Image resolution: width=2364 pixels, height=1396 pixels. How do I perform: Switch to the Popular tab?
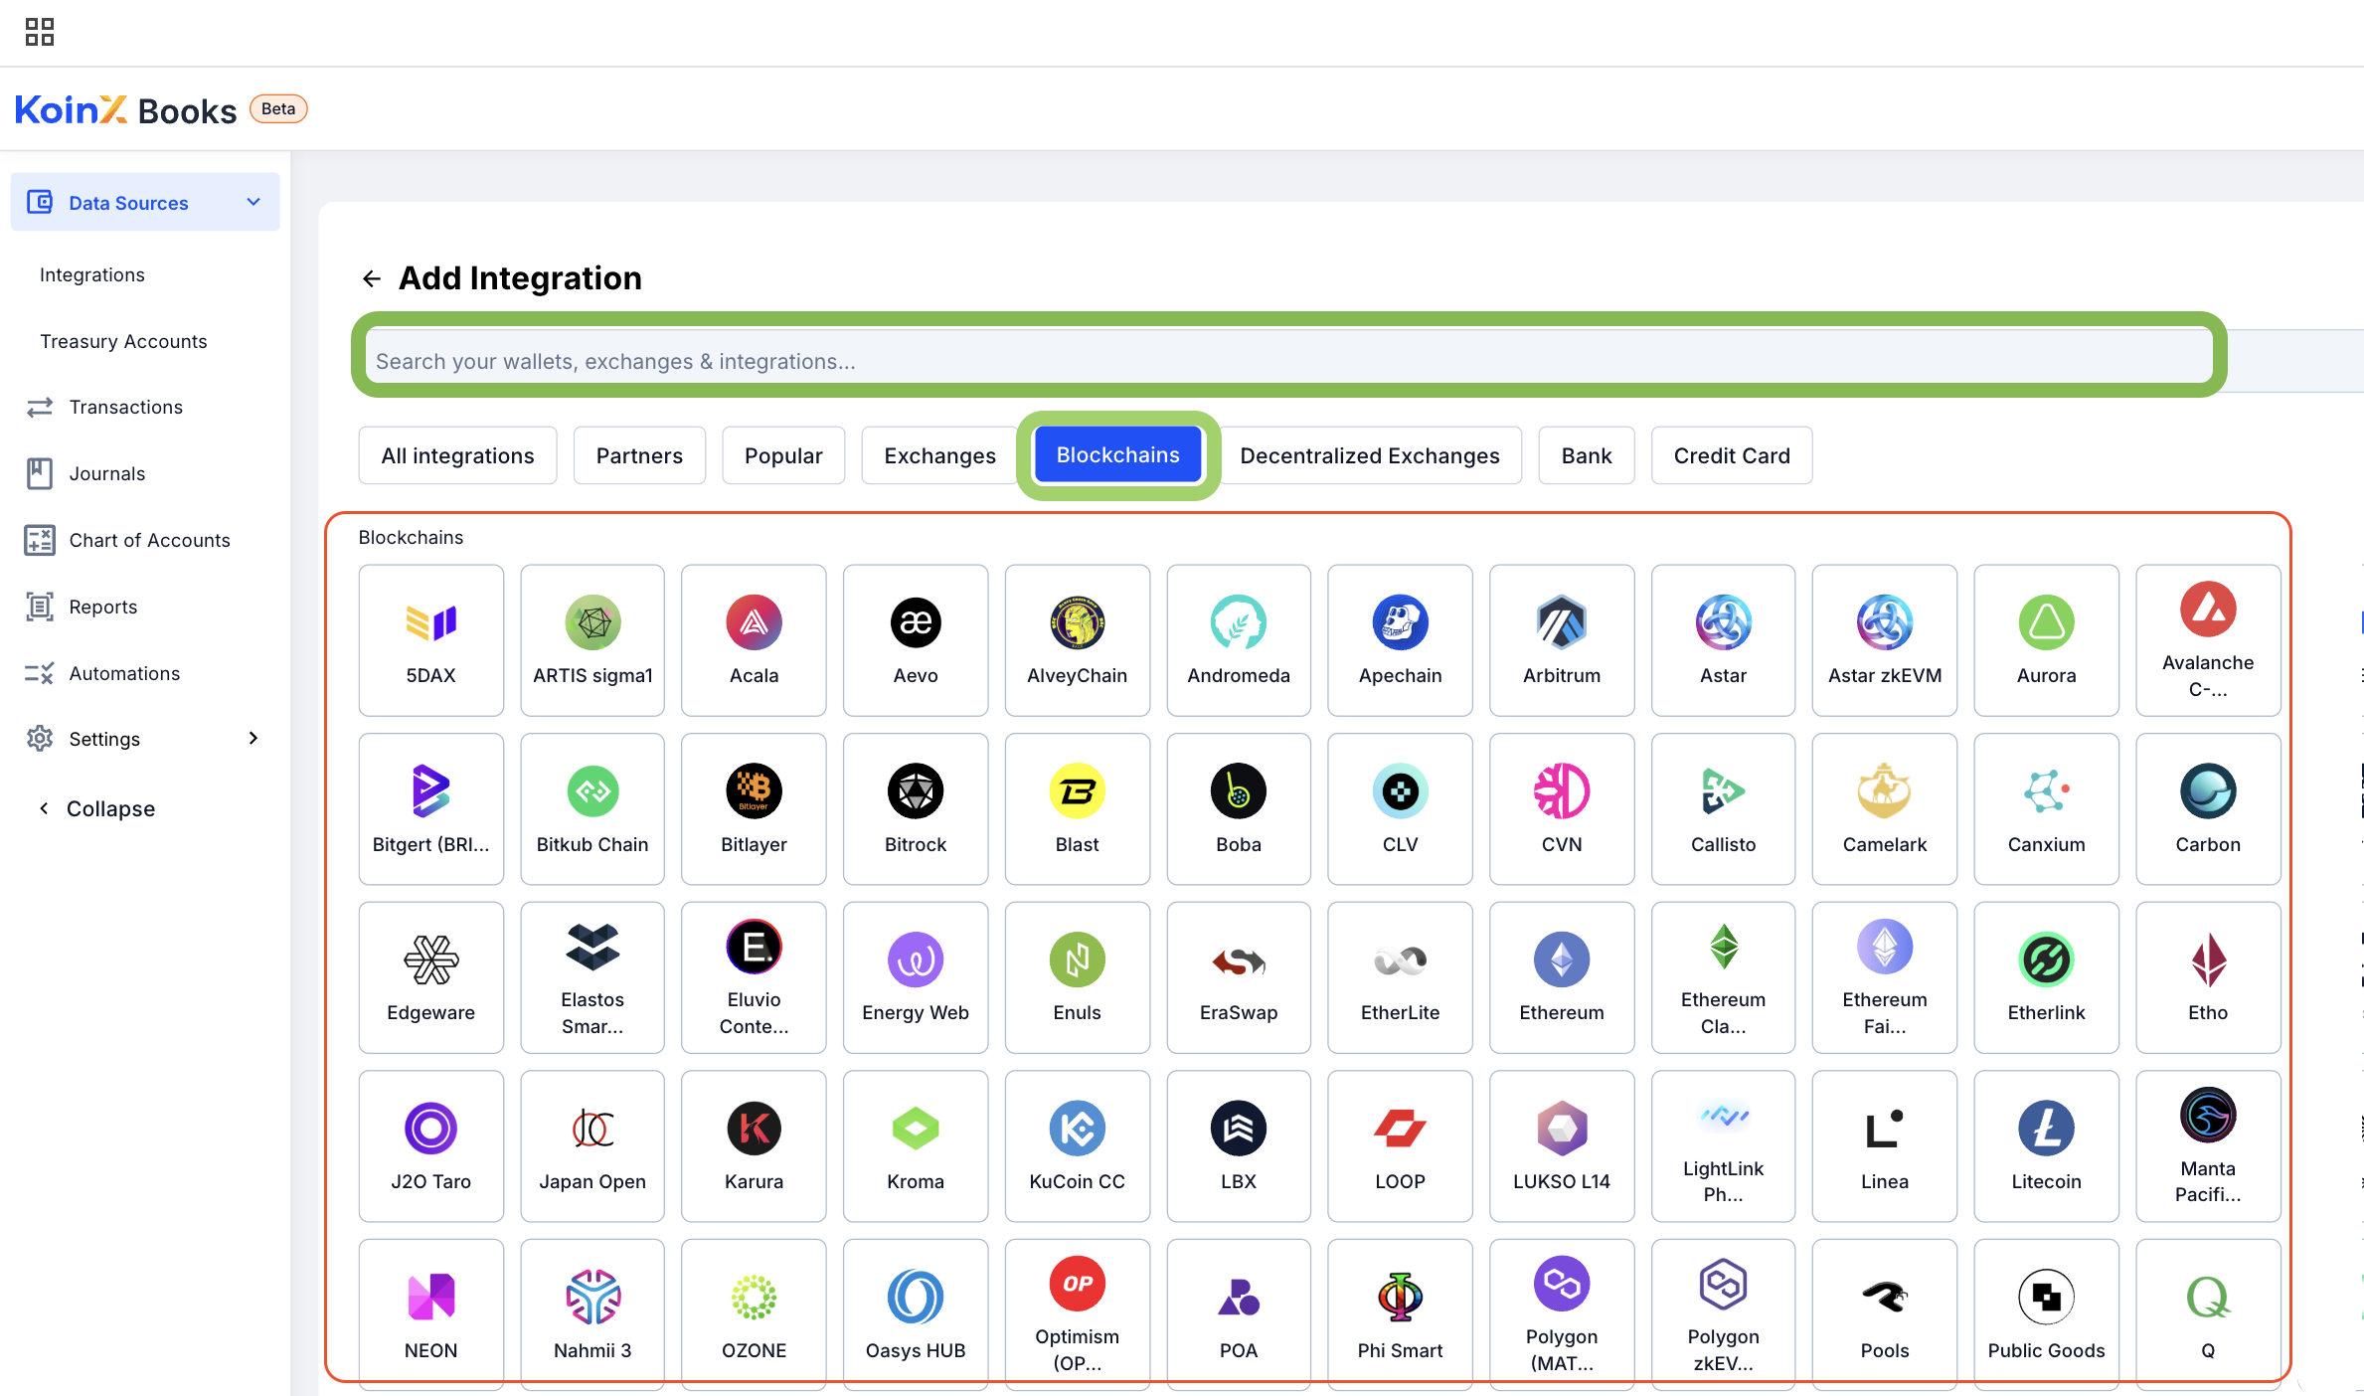click(783, 455)
